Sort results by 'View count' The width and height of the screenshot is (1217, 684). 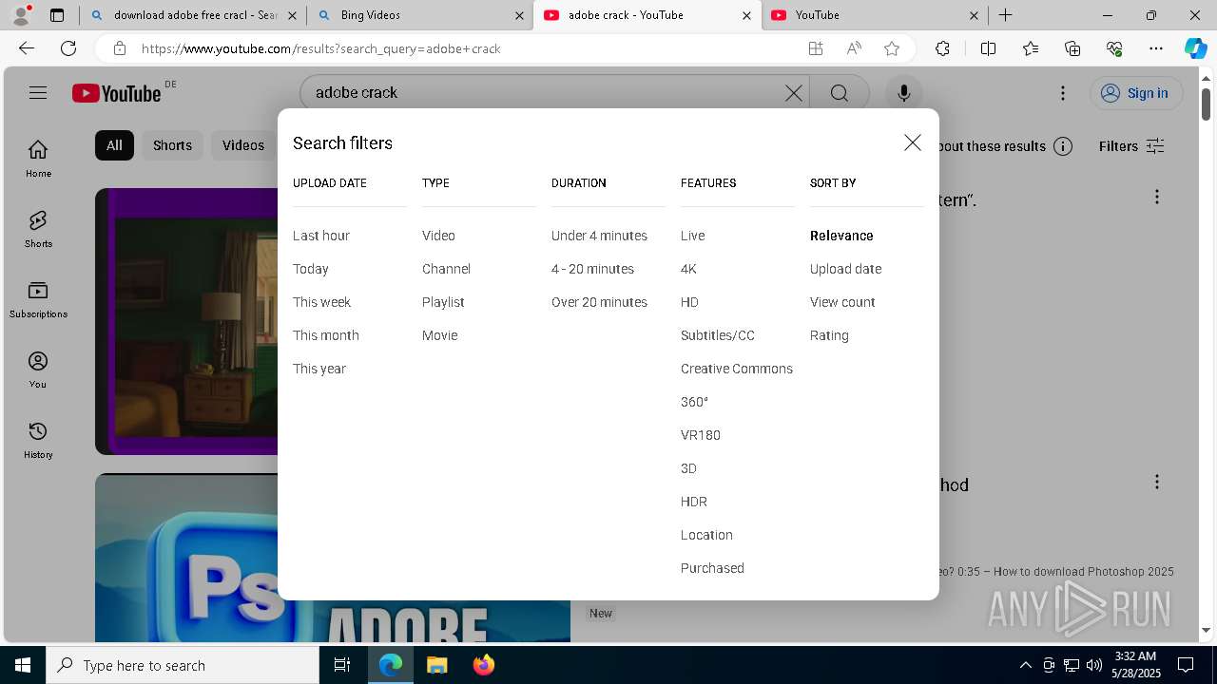842,302
